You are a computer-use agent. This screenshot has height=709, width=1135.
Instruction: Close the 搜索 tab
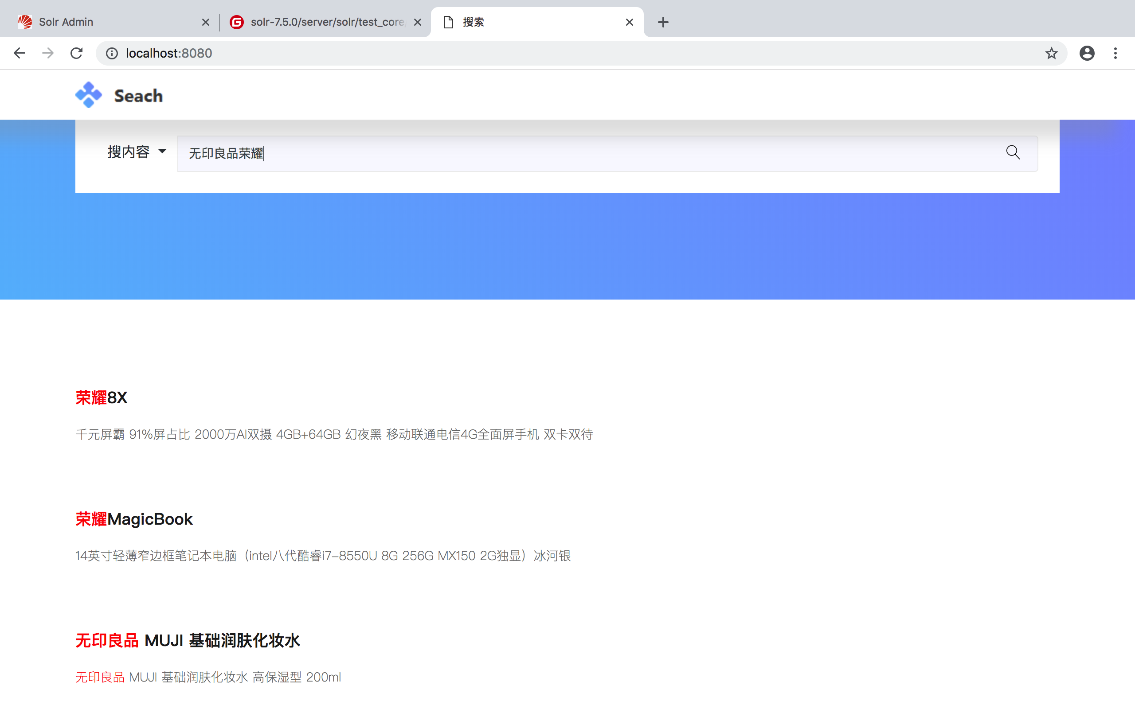coord(630,22)
